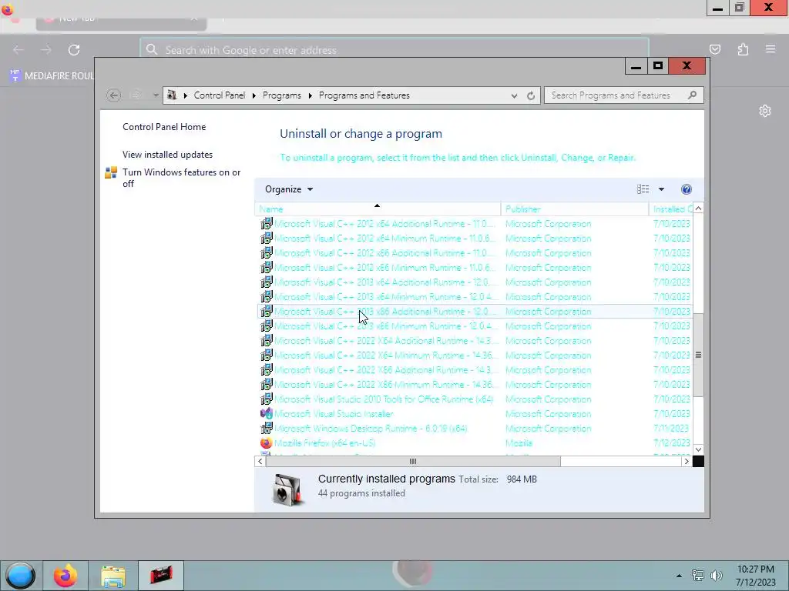This screenshot has height=591, width=789.
Task: Click the Back arrow in Control Panel
Action: tap(114, 95)
